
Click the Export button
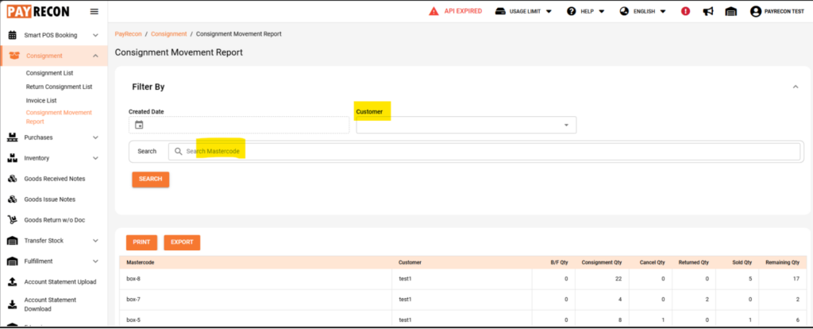click(182, 242)
